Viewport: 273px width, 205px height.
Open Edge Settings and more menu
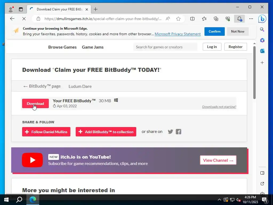click(251, 19)
